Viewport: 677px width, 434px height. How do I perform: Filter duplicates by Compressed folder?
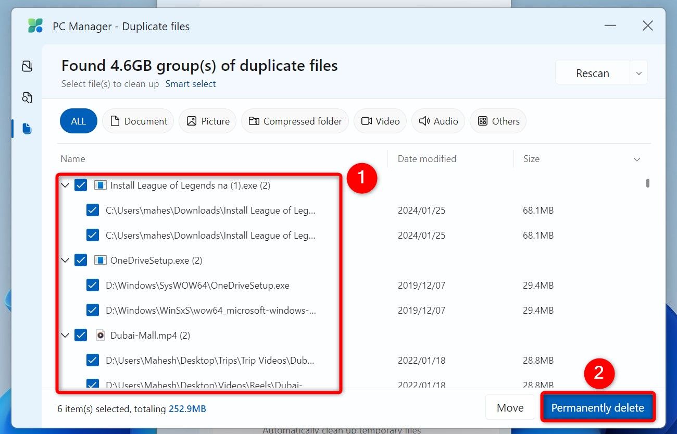click(x=295, y=121)
